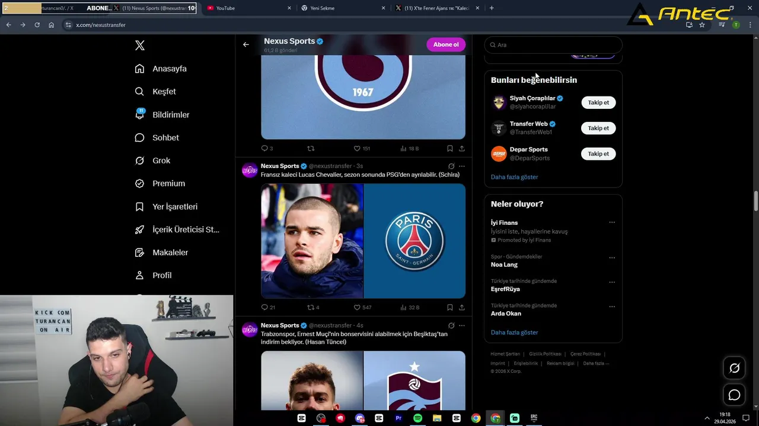
Task: Share the Trabzonspor 1967 logo post
Action: 462,148
